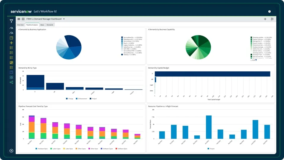Open the hierarchy tree icon in sidebar
The height and width of the screenshot is (160, 284).
tap(12, 82)
